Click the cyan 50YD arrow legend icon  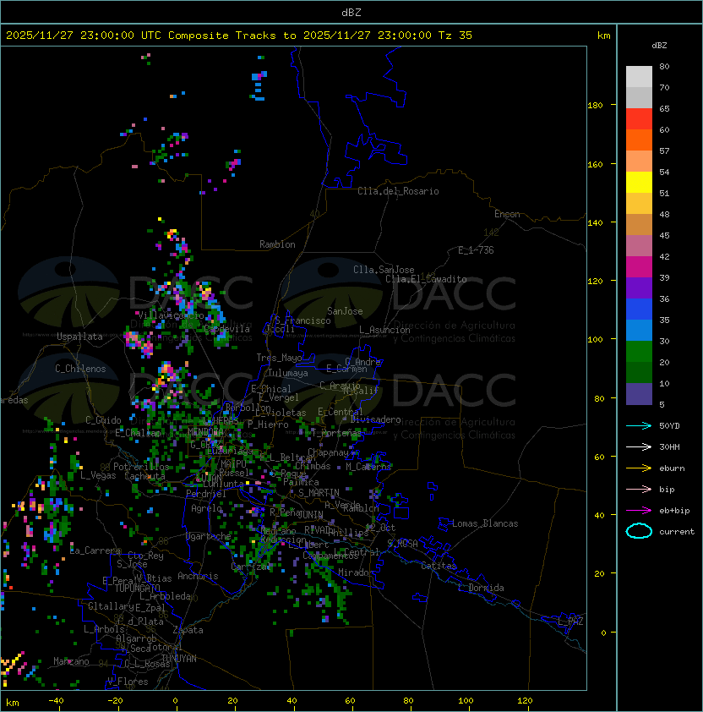pos(639,426)
